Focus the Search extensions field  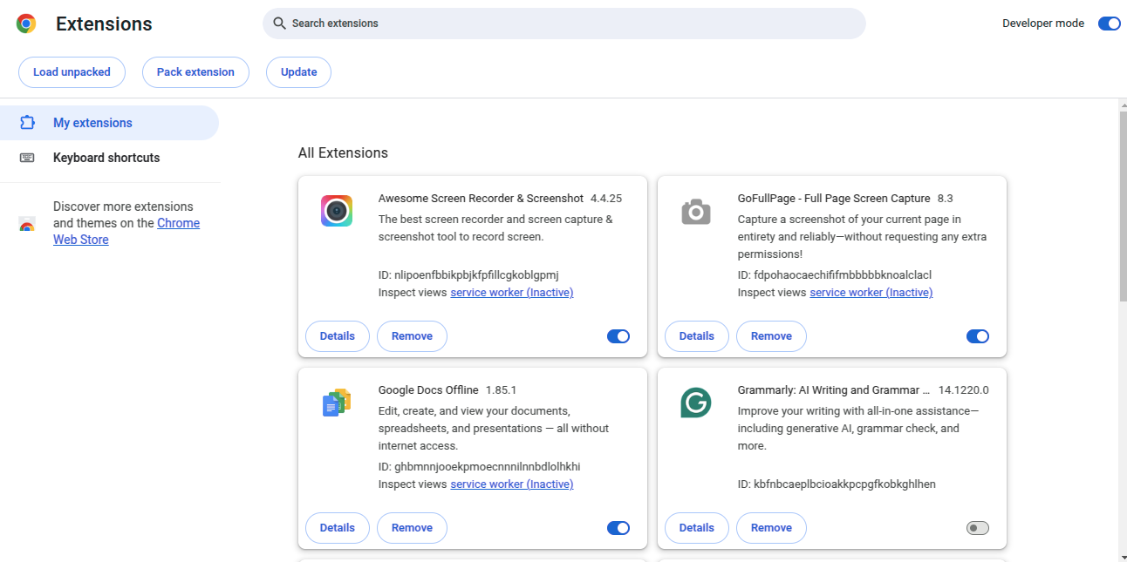tap(563, 24)
